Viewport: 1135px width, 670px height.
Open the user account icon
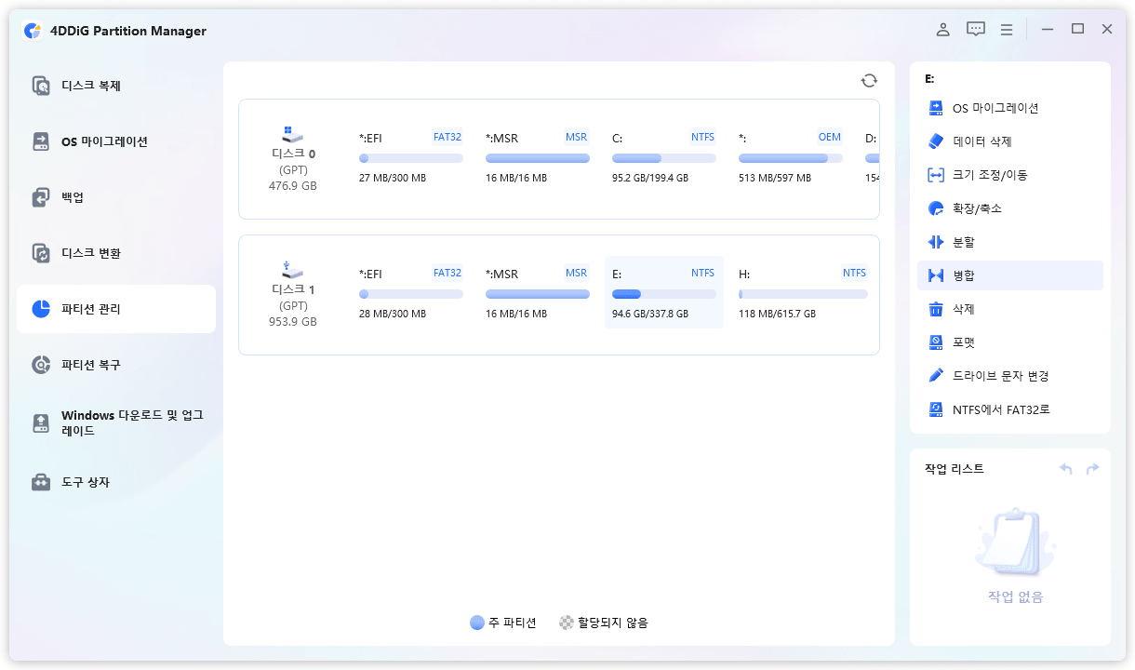[x=942, y=30]
